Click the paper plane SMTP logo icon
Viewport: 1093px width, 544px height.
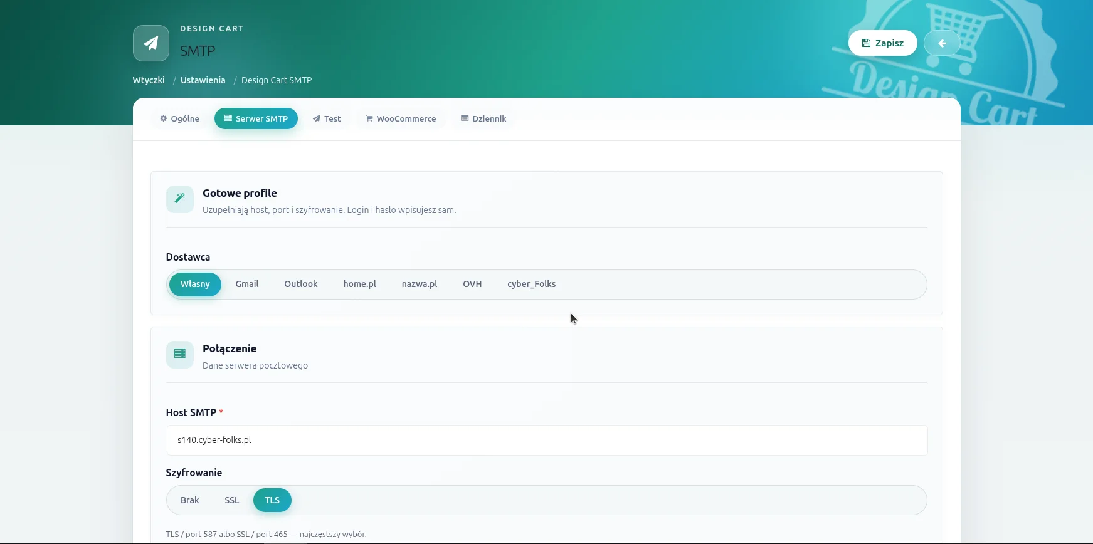point(151,43)
